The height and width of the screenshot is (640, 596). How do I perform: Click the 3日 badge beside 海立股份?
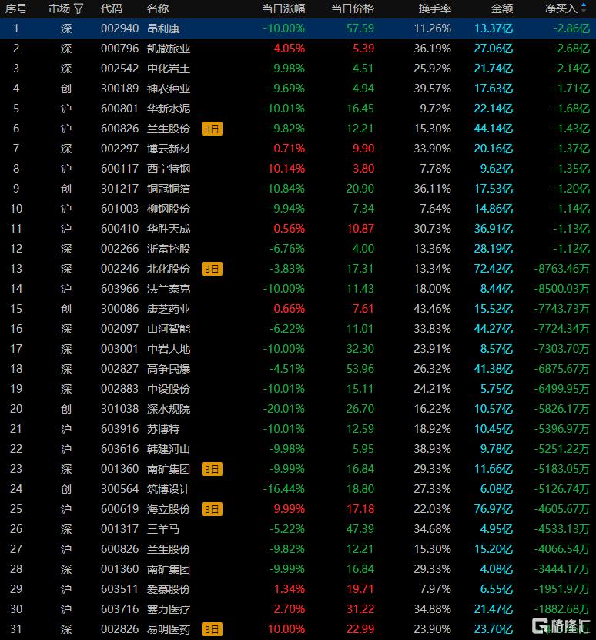[x=212, y=509]
